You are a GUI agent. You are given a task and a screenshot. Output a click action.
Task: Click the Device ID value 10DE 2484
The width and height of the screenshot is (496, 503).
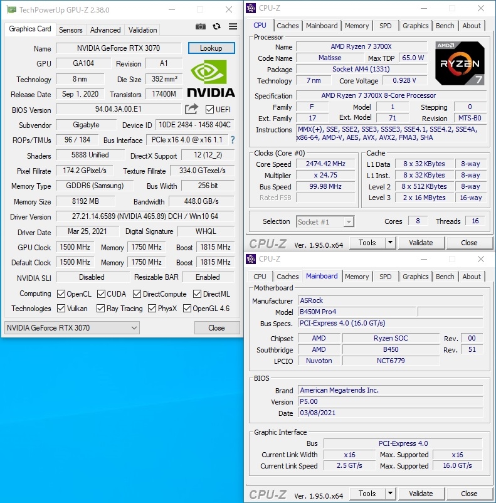195,124
